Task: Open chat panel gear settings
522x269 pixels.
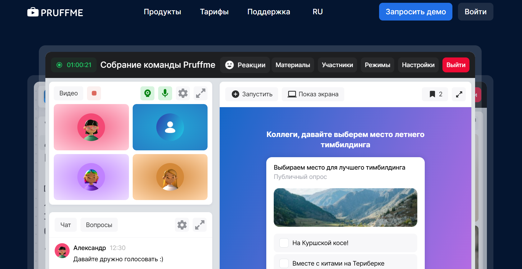Action: (x=182, y=225)
